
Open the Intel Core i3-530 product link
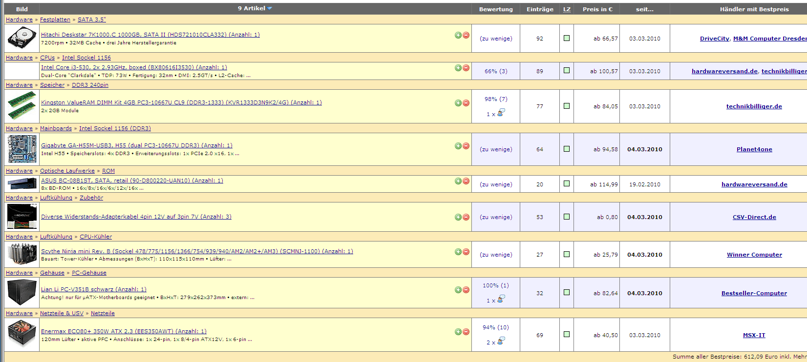134,67
